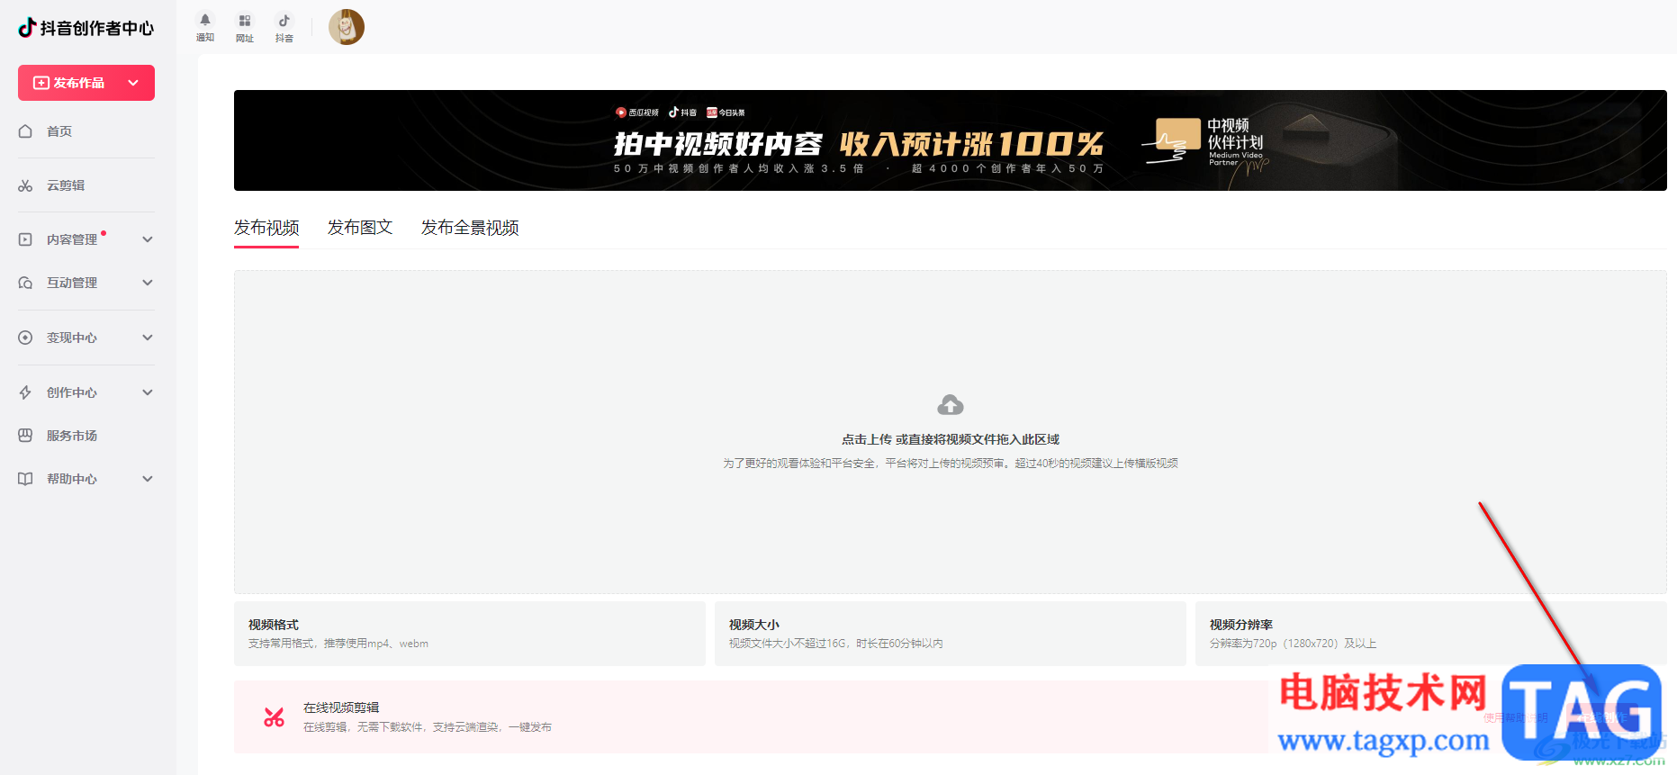Click the 帮助中心 menu label

(x=72, y=479)
